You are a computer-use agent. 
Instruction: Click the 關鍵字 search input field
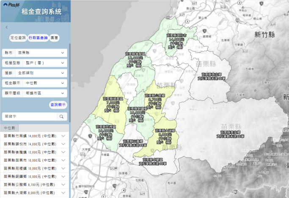point(29,116)
